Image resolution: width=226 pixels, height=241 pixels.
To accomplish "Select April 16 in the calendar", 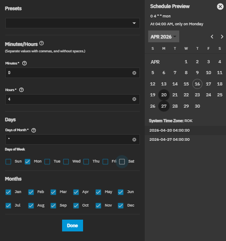I will click(x=197, y=84).
